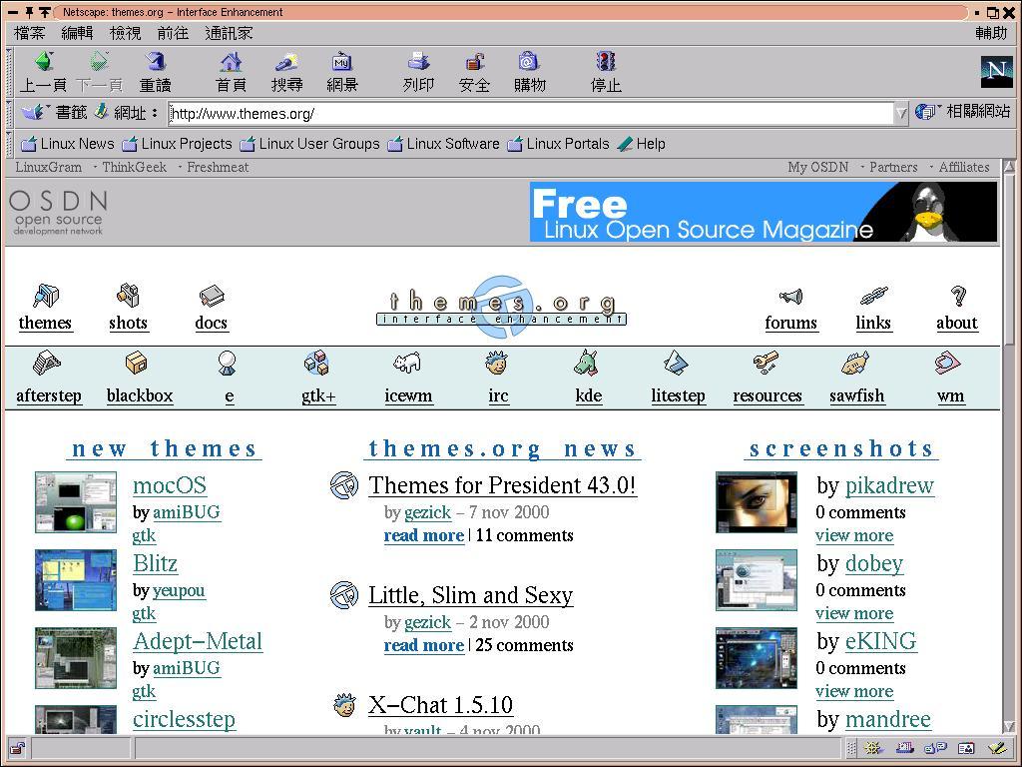Click the Back (上一頁) toolbar icon
This screenshot has width=1022, height=767.
[x=44, y=61]
